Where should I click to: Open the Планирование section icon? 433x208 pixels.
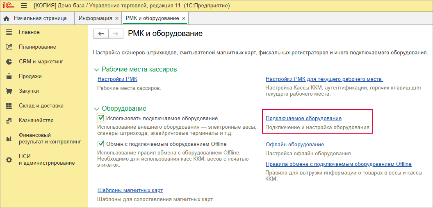[9, 47]
